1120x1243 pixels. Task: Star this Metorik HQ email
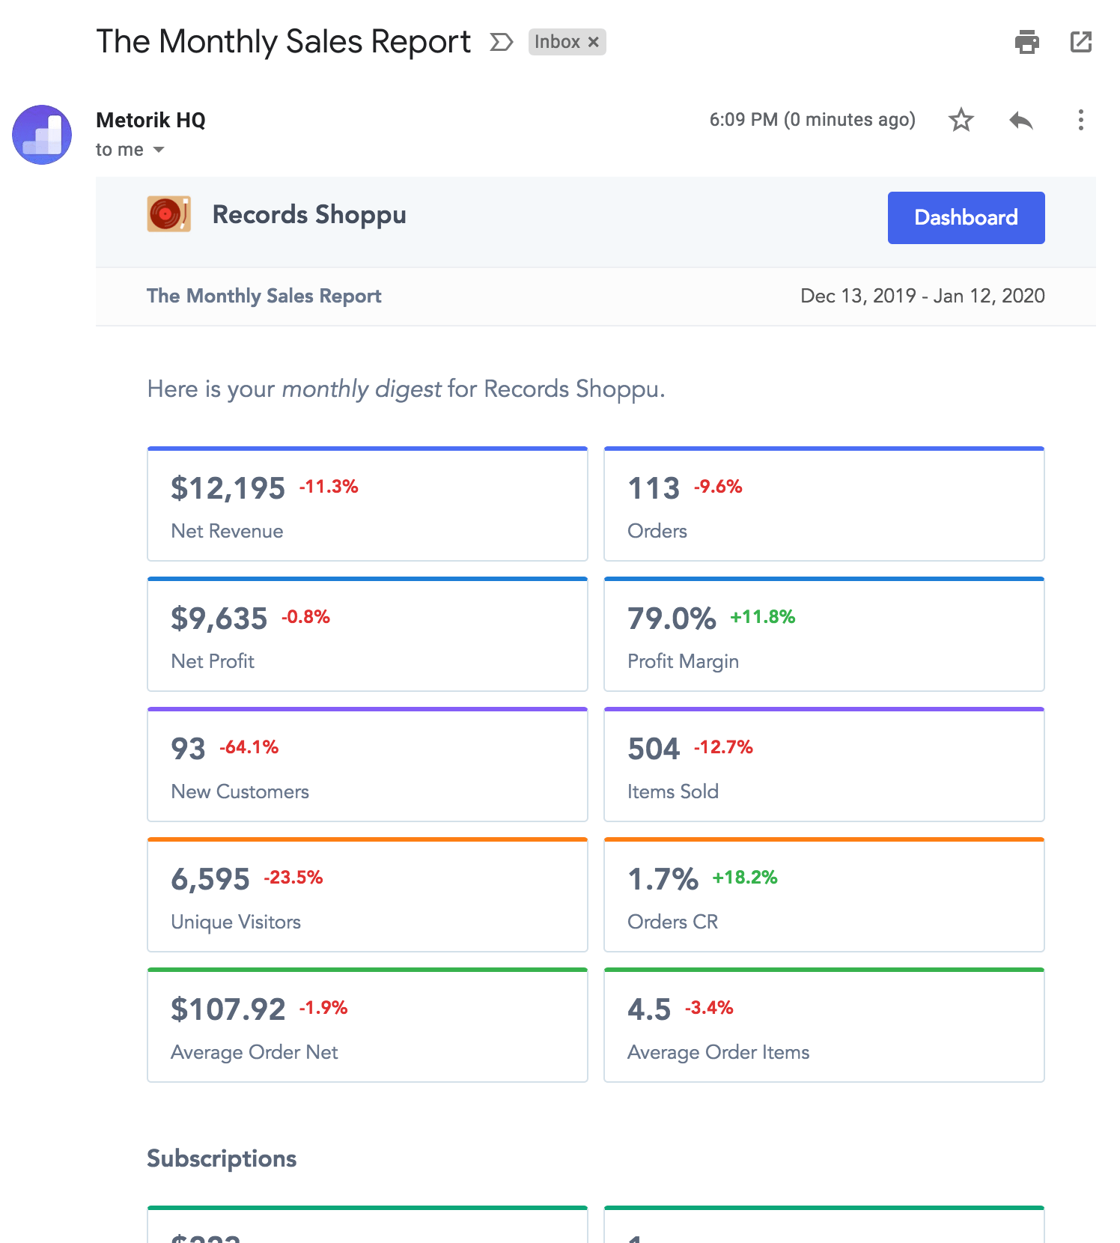961,120
